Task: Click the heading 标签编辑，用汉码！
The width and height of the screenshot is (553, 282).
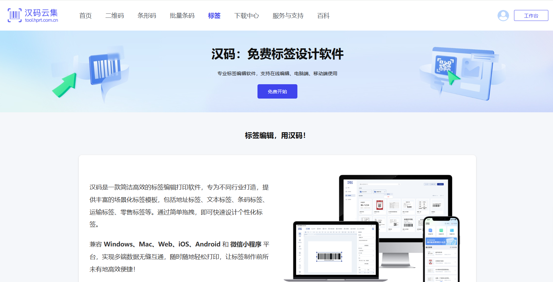Action: 276,136
